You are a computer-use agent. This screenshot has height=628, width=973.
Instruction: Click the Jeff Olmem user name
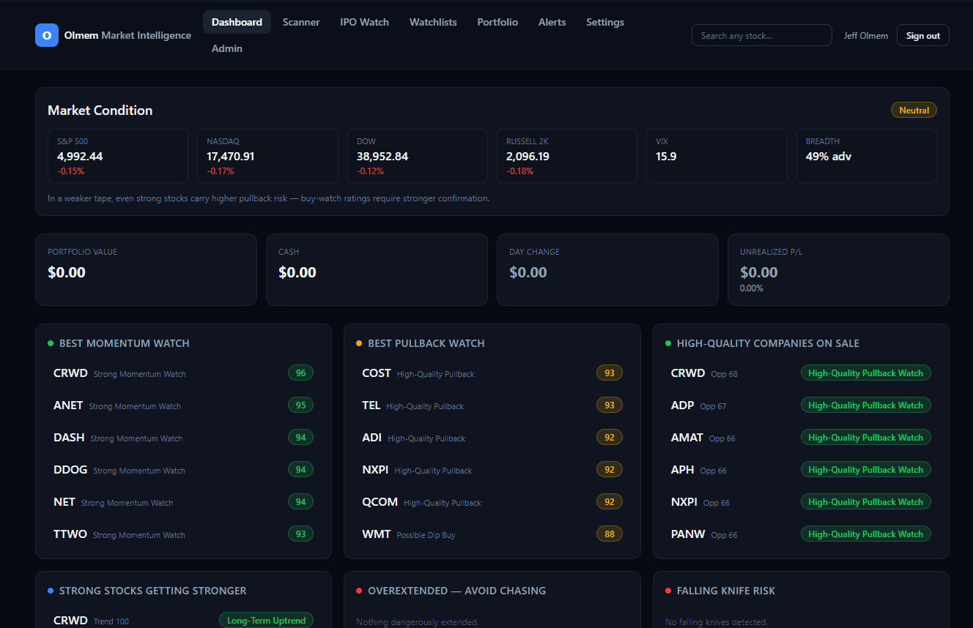point(866,35)
